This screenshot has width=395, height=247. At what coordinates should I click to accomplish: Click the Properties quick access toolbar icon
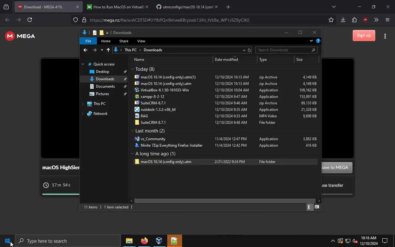(95, 33)
